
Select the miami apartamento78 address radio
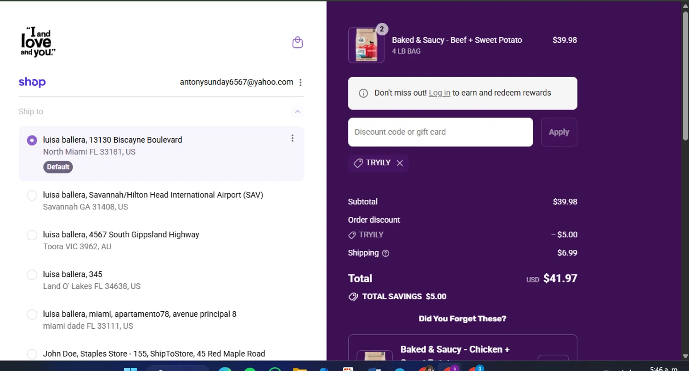32,315
